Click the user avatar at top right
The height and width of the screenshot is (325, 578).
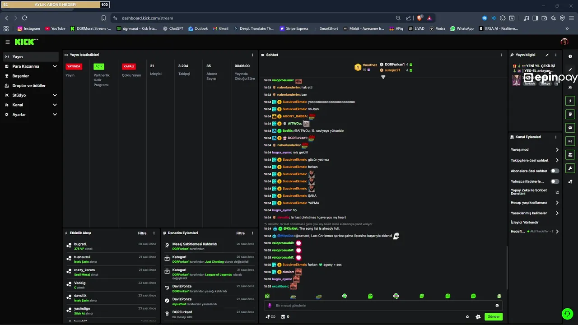[564, 42]
